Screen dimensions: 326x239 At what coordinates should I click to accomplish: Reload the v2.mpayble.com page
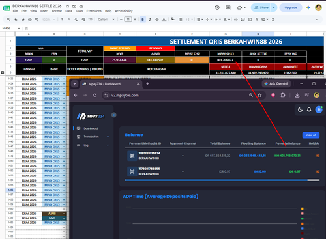pos(95,95)
